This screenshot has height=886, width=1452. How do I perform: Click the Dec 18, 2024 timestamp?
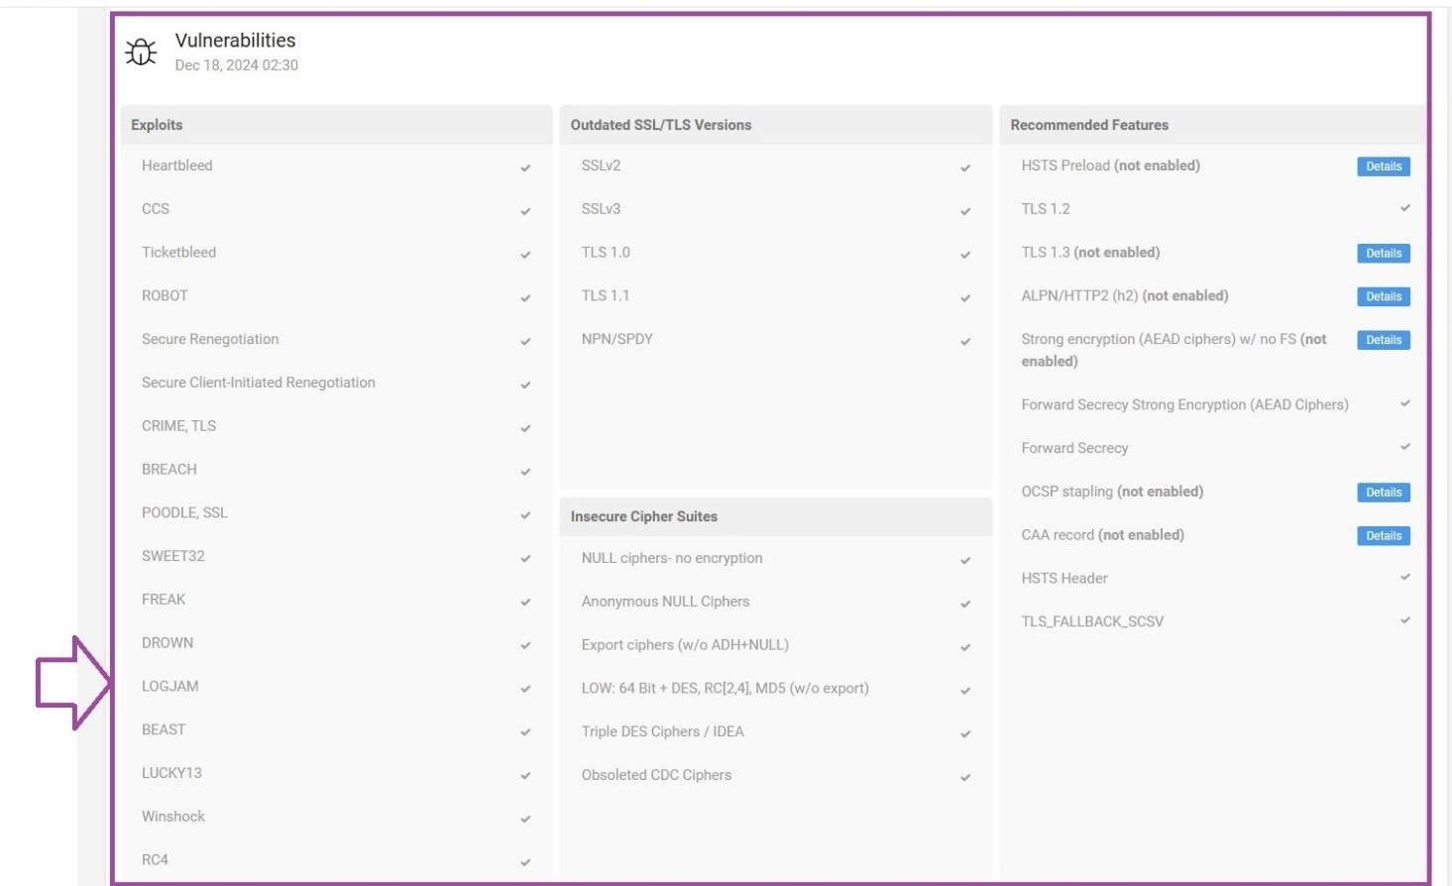236,65
